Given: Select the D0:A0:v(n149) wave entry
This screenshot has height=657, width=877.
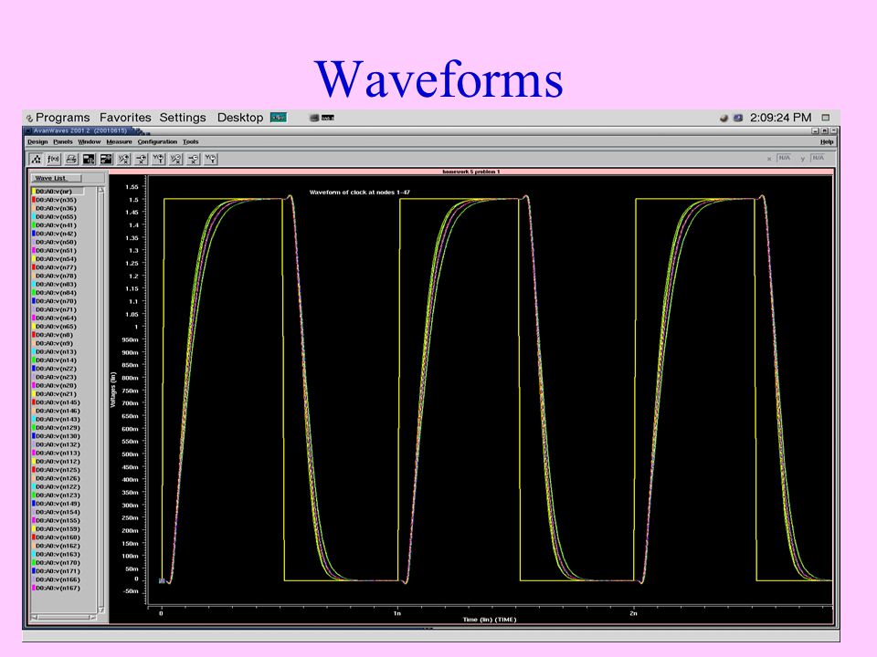Looking at the screenshot, I should click(57, 504).
